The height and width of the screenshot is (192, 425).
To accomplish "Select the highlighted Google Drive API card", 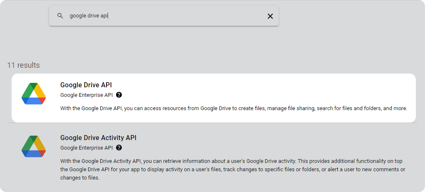I will coord(214,98).
